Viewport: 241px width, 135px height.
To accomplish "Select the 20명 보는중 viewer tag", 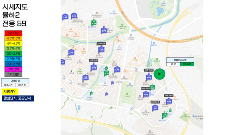I will (x=94, y=60).
